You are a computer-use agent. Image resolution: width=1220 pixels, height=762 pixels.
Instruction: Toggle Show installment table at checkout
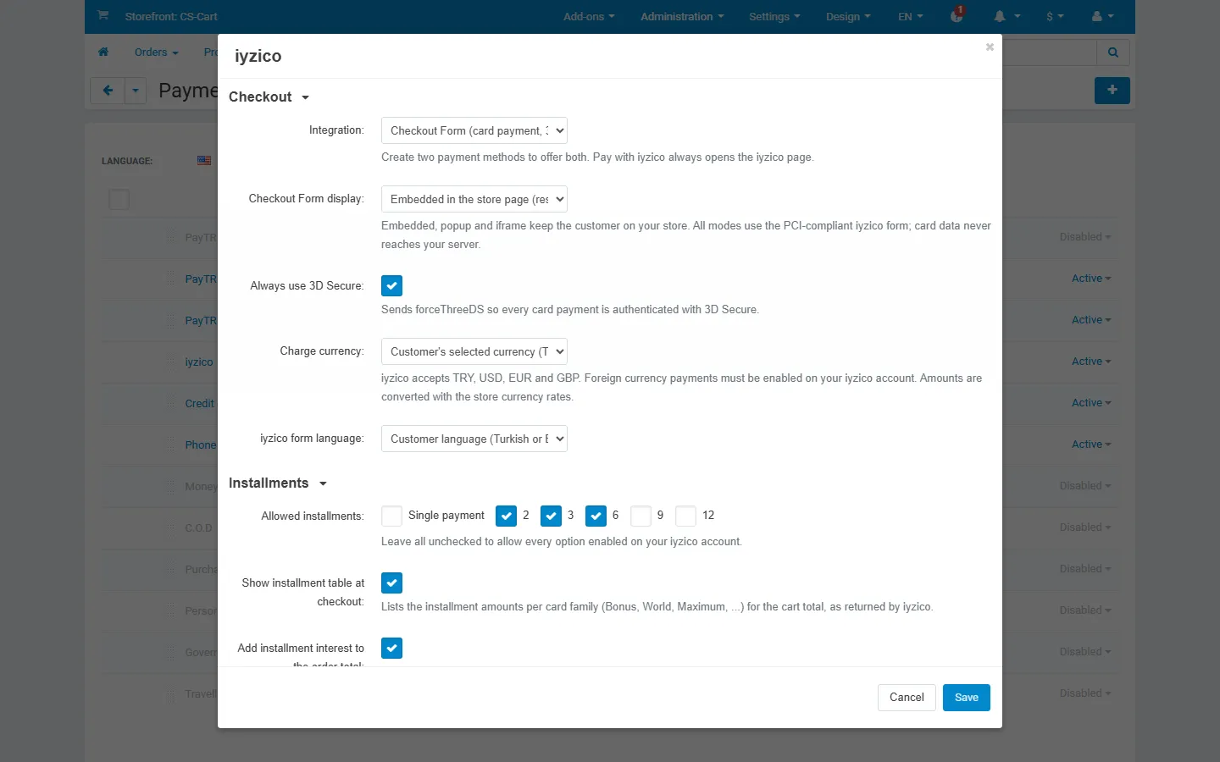pyautogui.click(x=391, y=583)
